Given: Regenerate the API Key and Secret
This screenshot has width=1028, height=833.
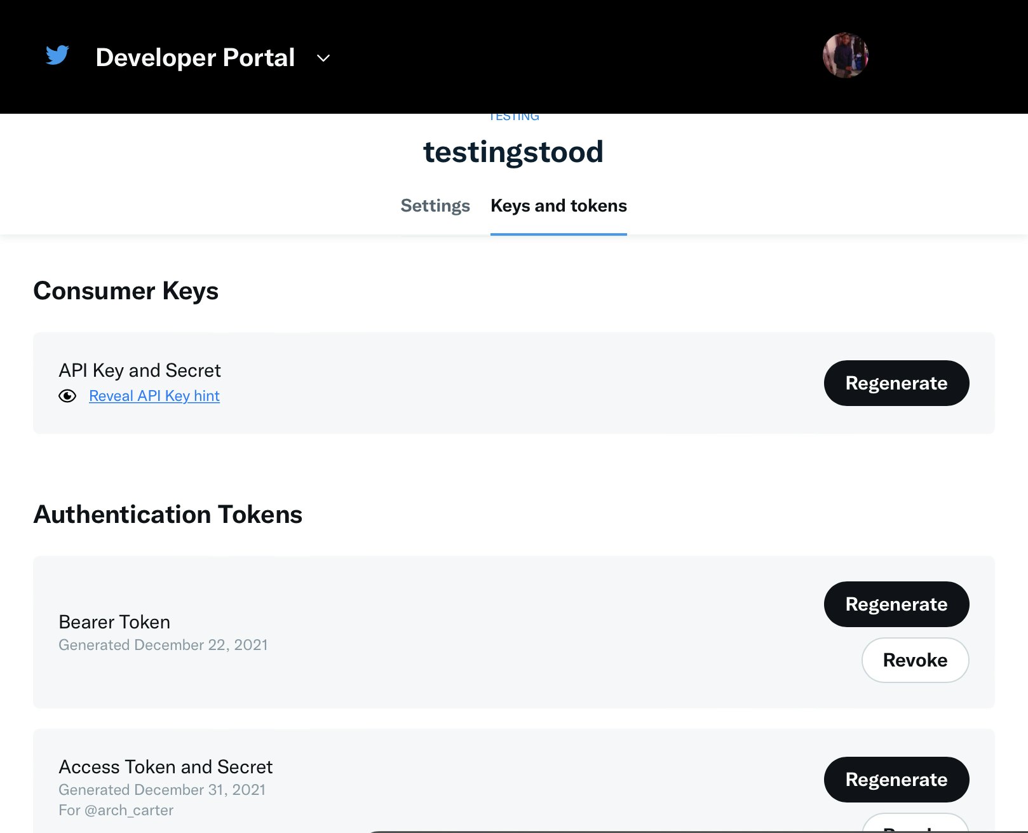Looking at the screenshot, I should (x=896, y=383).
